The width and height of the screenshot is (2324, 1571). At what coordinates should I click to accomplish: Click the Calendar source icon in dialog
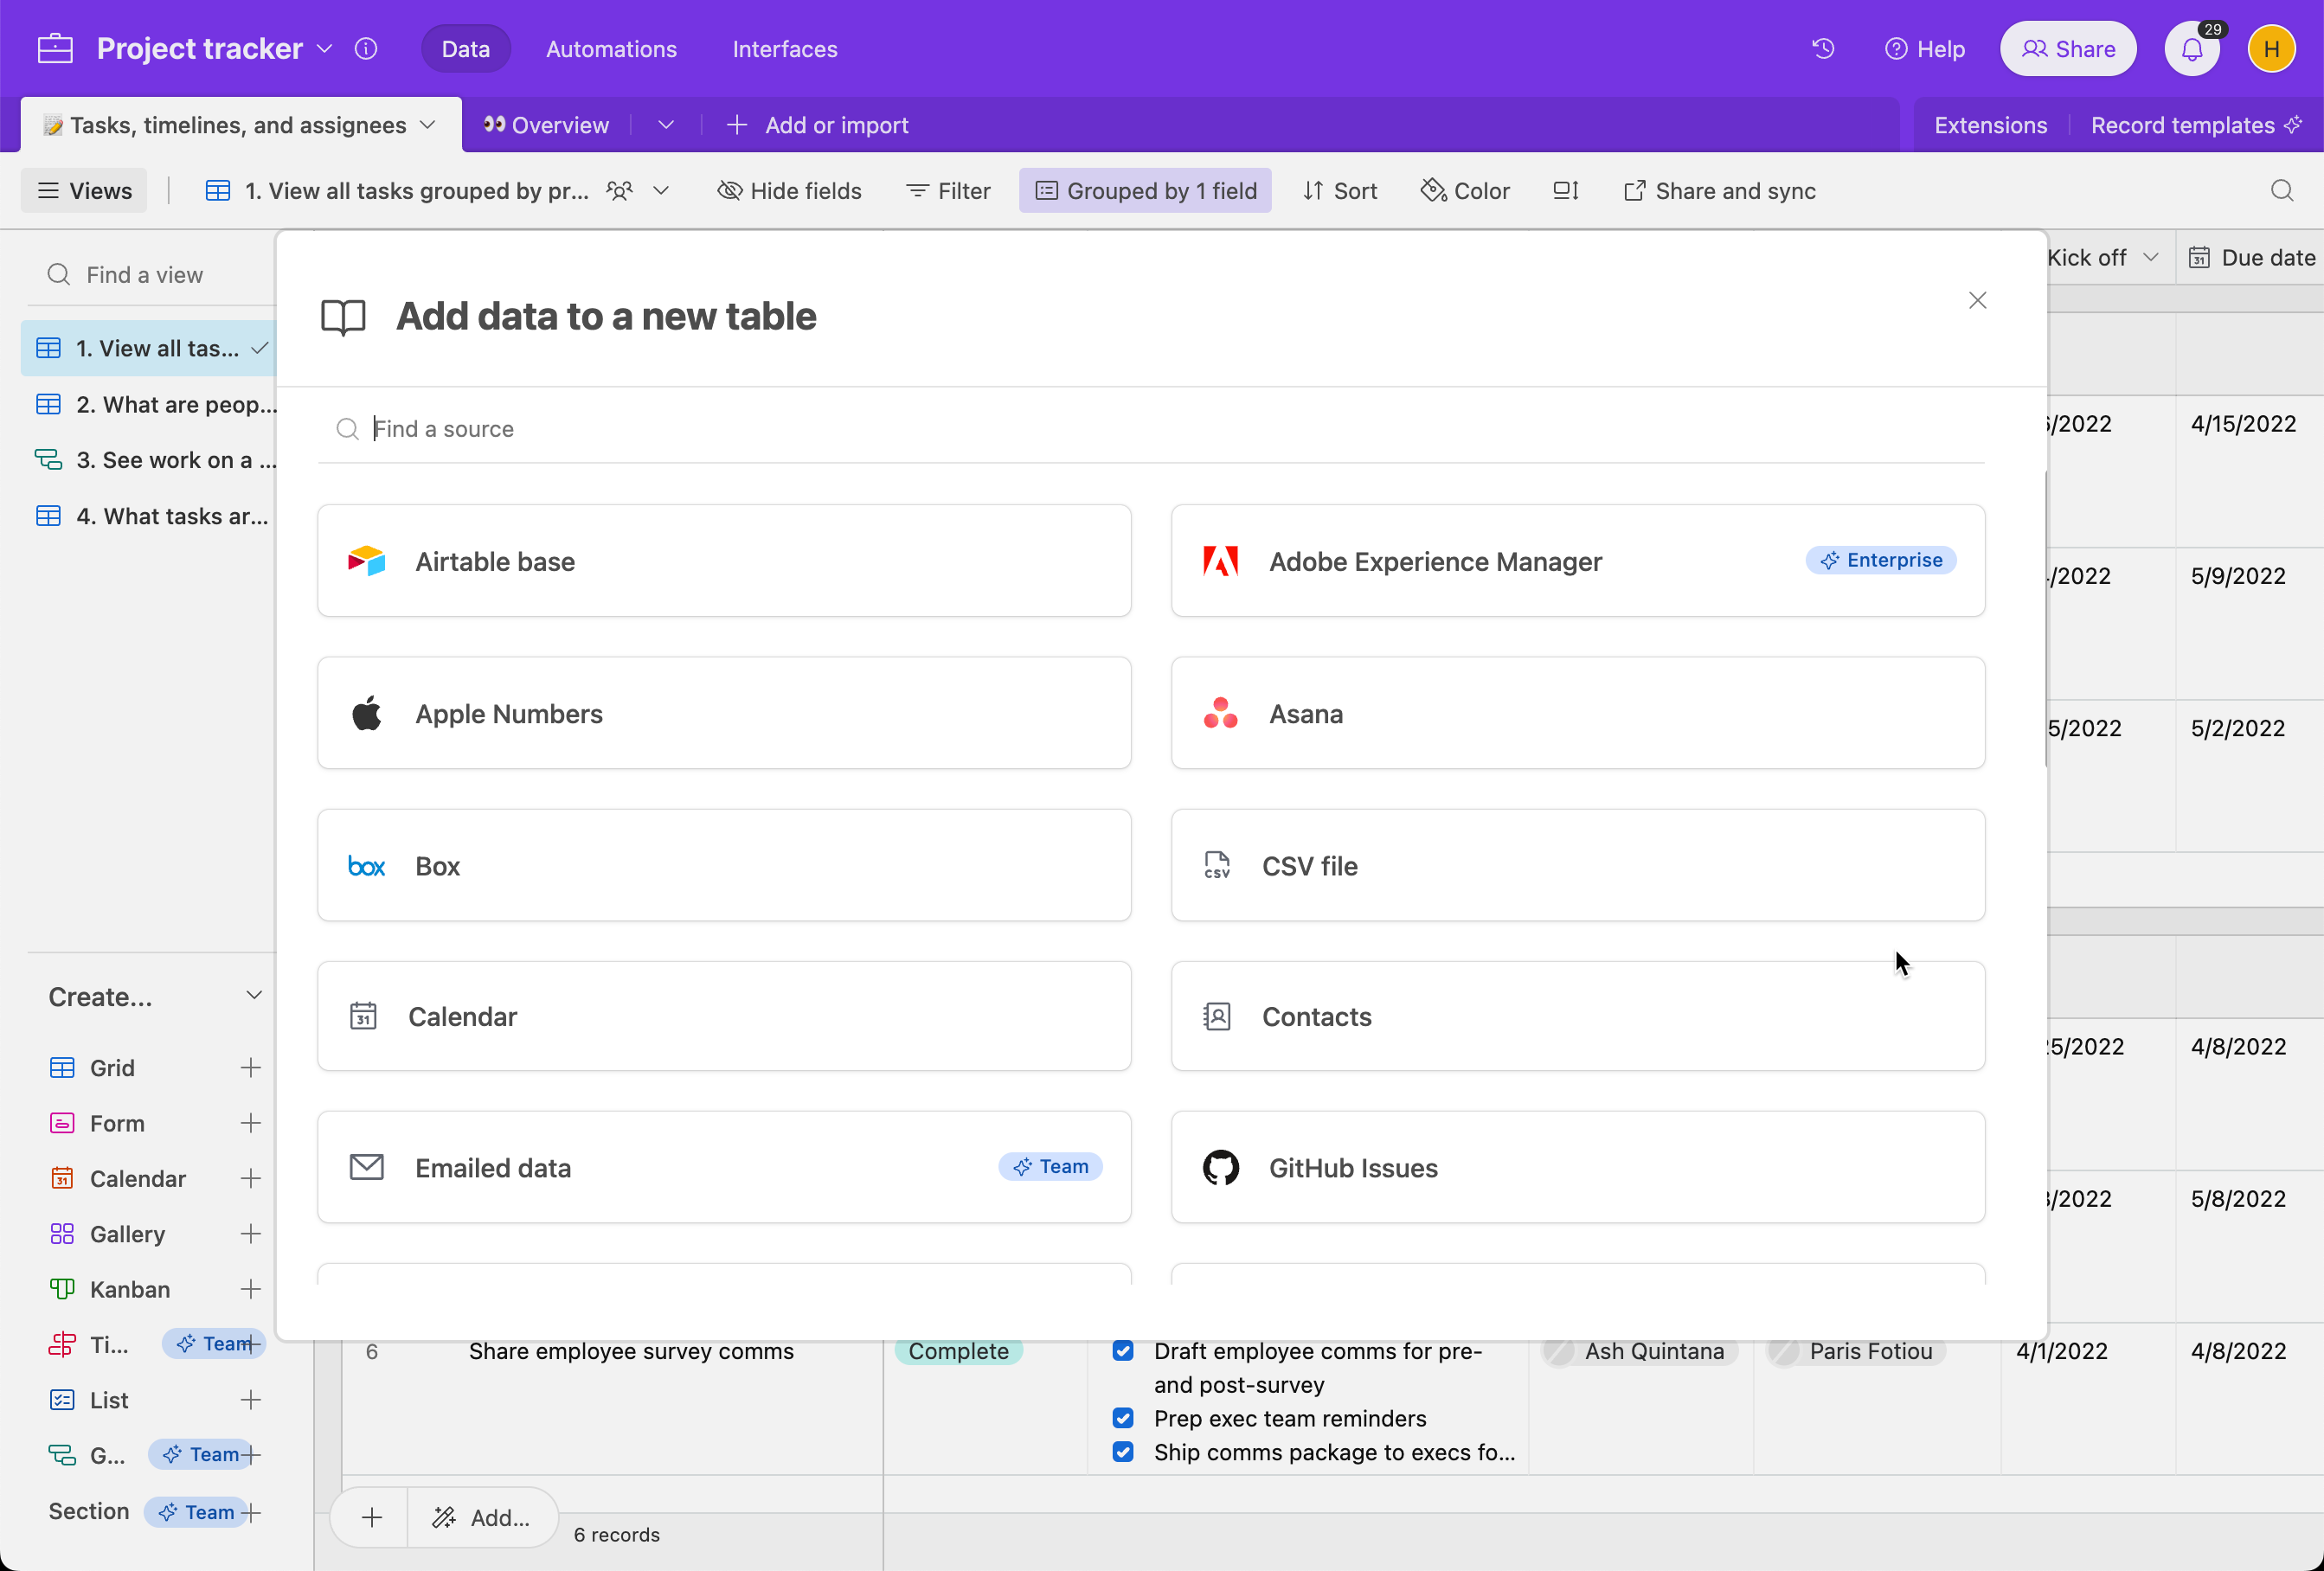click(x=363, y=1016)
